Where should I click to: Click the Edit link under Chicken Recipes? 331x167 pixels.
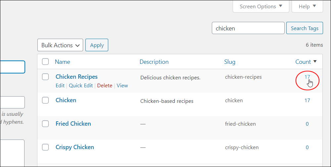[60, 86]
